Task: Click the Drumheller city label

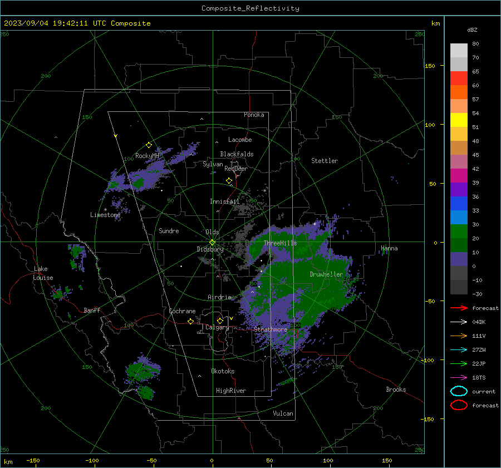Action: click(x=326, y=274)
